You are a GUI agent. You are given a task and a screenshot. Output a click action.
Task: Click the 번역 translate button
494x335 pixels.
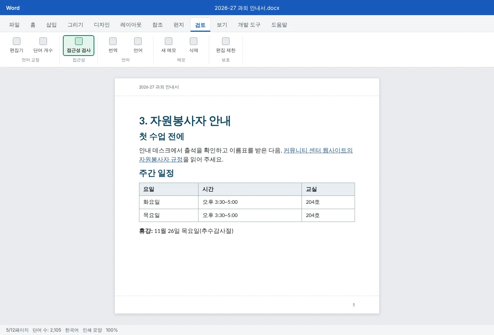click(x=113, y=45)
